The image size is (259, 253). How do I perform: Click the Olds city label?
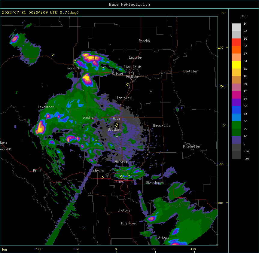[x=117, y=118]
